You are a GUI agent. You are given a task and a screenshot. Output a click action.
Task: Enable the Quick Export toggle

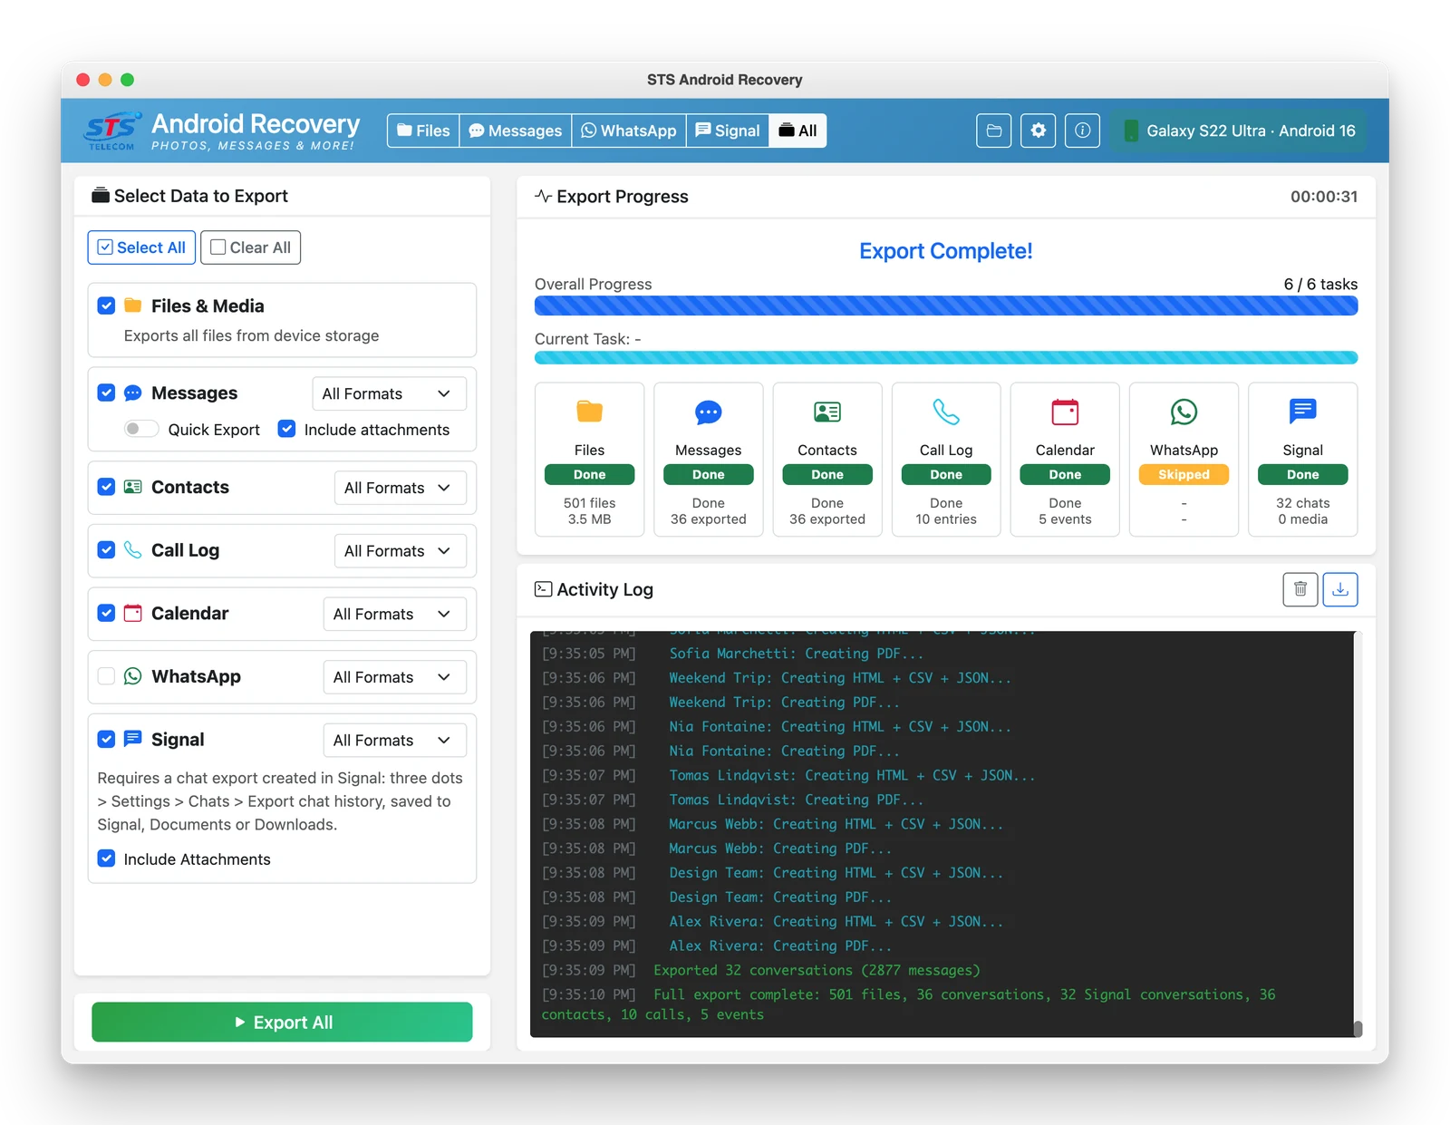[x=140, y=429]
